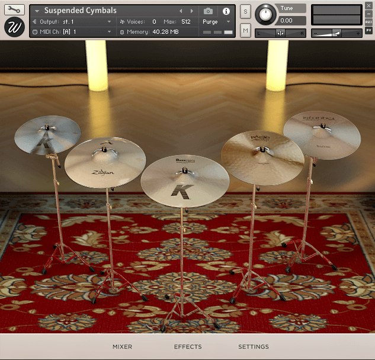Screen dimensions: 375x360
Task: Click the Tune value 0.00 field
Action: coord(291,21)
